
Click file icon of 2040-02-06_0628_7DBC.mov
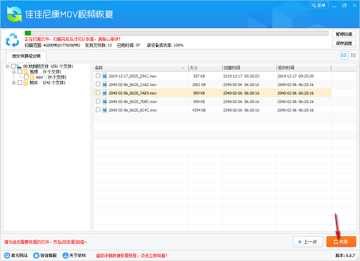(105, 101)
